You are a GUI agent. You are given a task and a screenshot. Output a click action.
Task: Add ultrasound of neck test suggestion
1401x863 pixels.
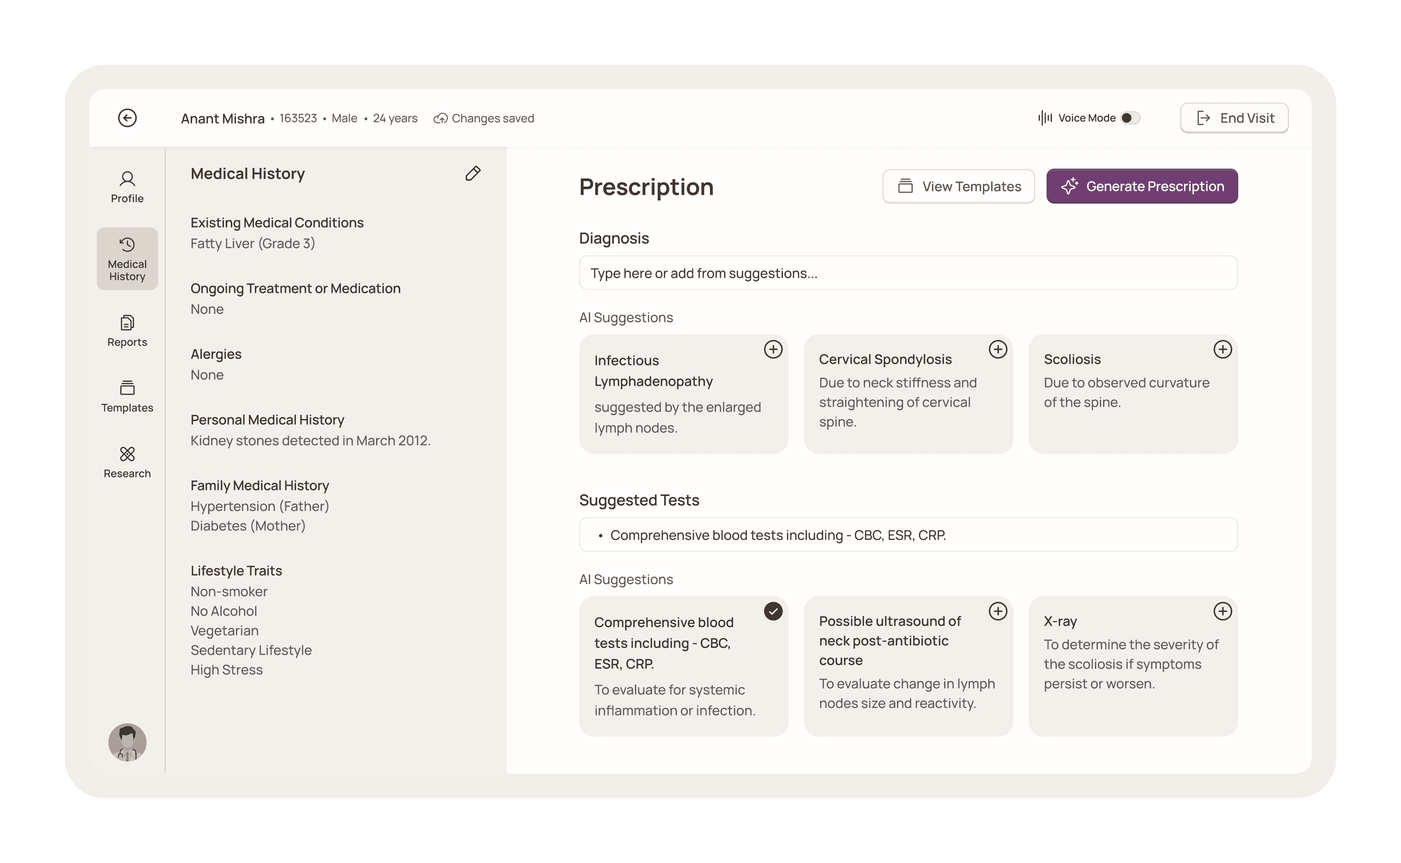(x=998, y=611)
